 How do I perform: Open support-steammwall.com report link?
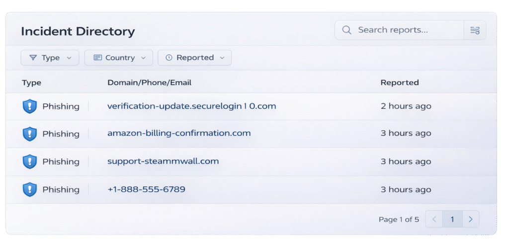[x=163, y=161]
